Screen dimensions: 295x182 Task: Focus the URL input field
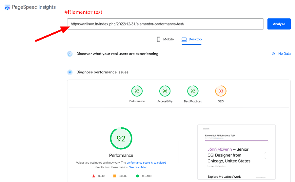pos(165,24)
